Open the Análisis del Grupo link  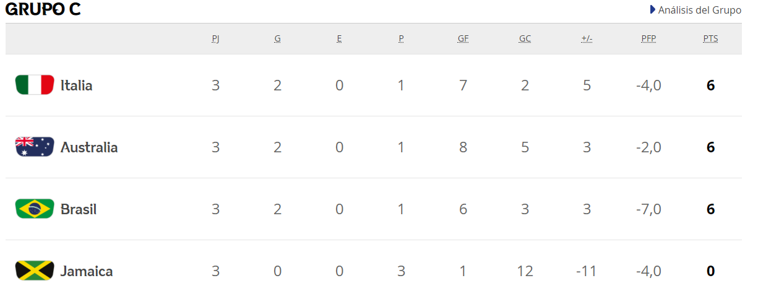699,10
